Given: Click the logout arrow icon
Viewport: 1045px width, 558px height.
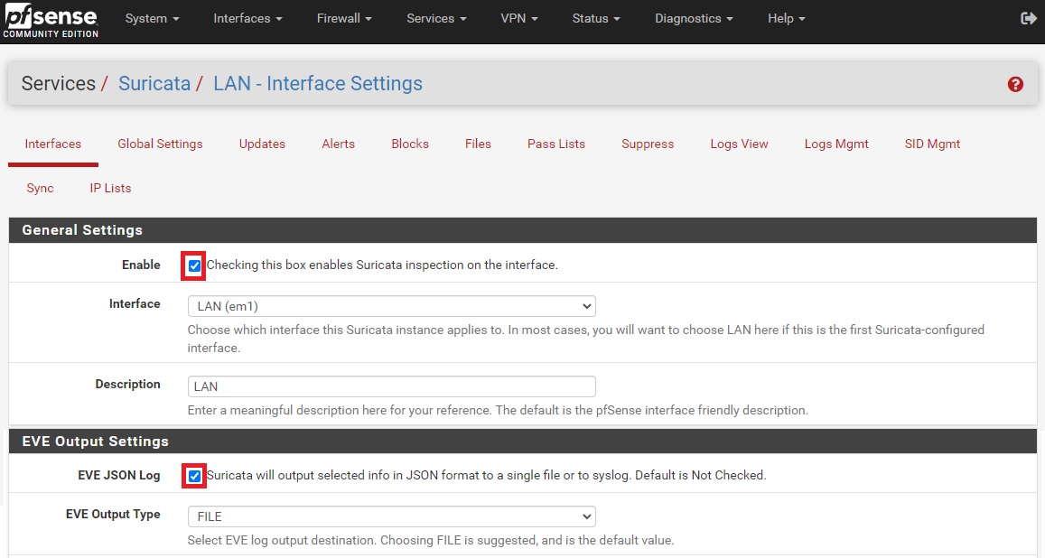Looking at the screenshot, I should coord(1029,19).
